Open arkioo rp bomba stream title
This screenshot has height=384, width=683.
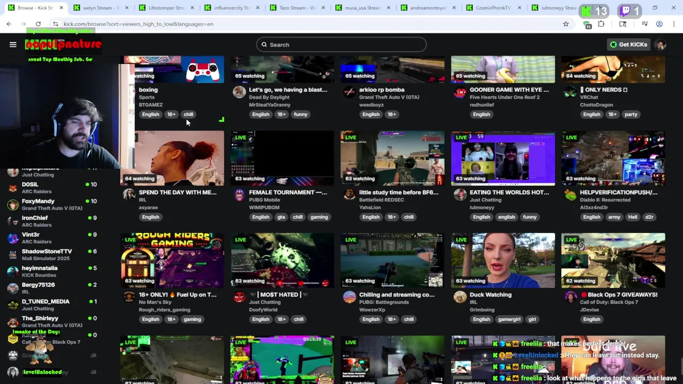382,90
